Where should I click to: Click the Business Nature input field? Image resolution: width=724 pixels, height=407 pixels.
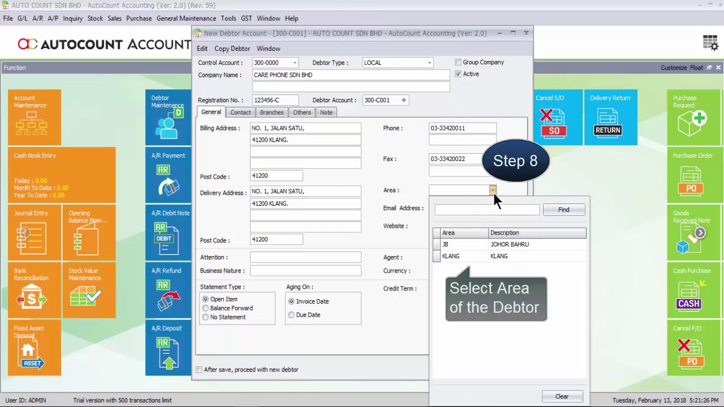pos(305,271)
